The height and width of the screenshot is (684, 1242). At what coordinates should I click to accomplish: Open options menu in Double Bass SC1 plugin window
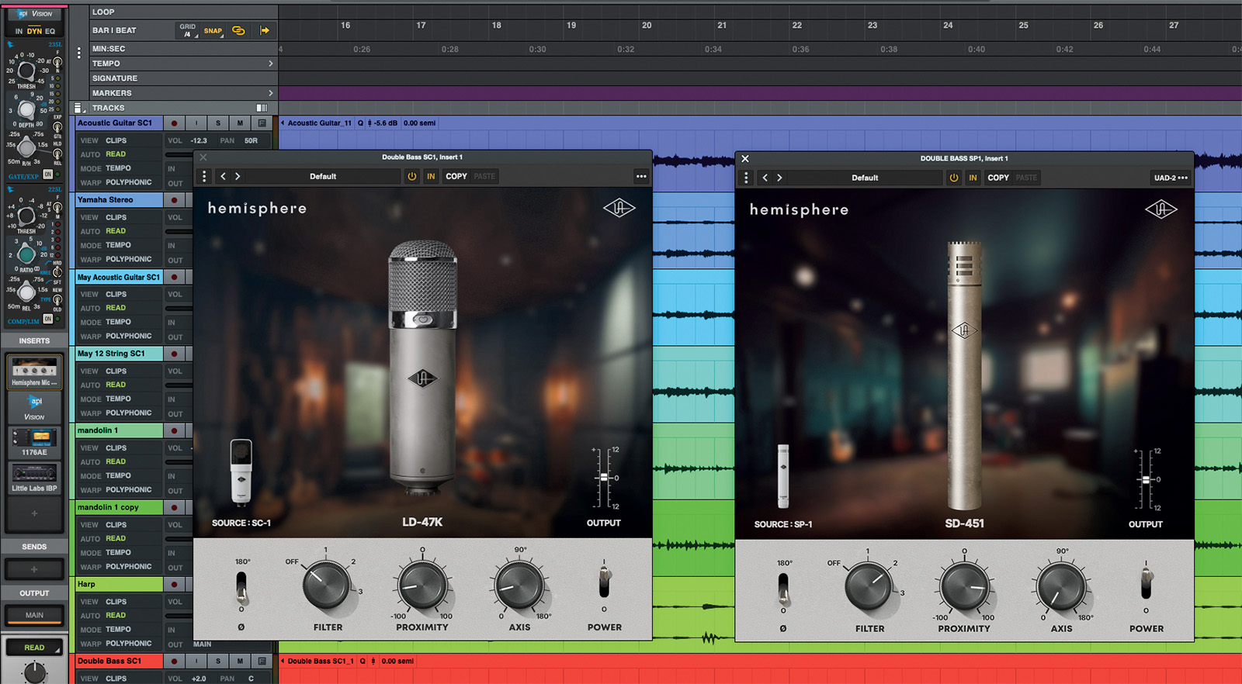click(204, 176)
